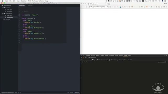Switch to DevTools Sources tab

coord(93,56)
